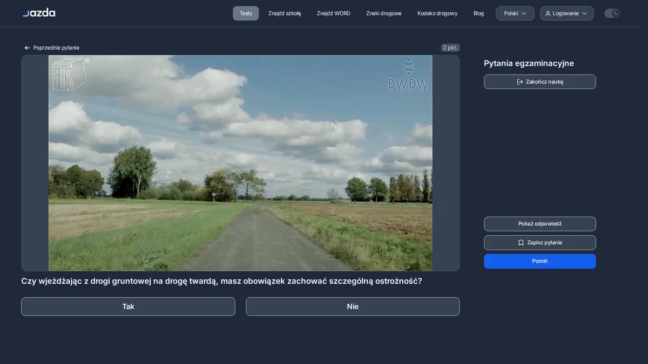Open Kodeks drogowy section
The width and height of the screenshot is (648, 364).
click(x=437, y=13)
